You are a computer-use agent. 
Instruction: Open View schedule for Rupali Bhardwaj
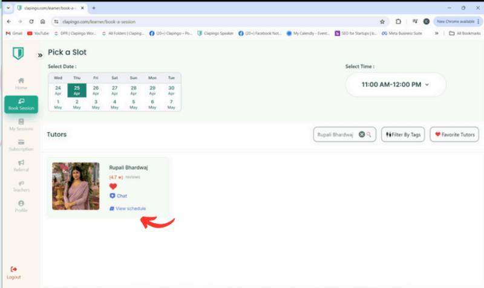pos(130,208)
